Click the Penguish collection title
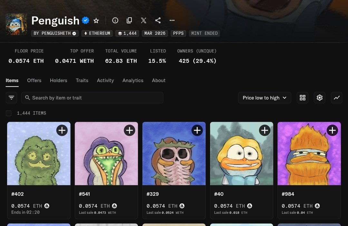 pyautogui.click(x=55, y=21)
